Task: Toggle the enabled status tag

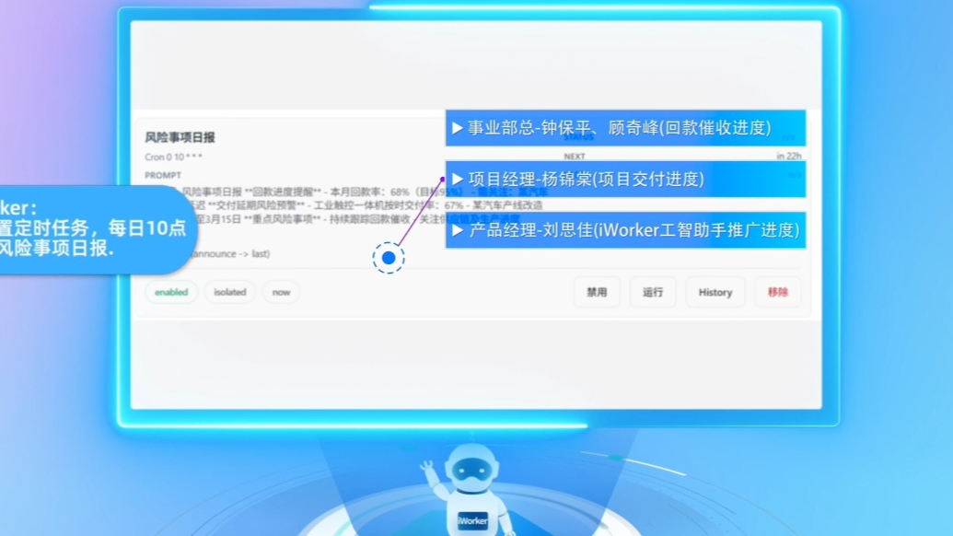Action: click(171, 292)
